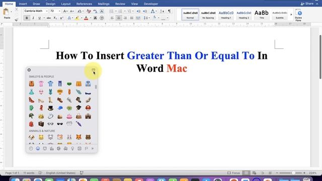Toggle Underline formatting
Viewport: 322px width, 181px height.
pos(39,18)
